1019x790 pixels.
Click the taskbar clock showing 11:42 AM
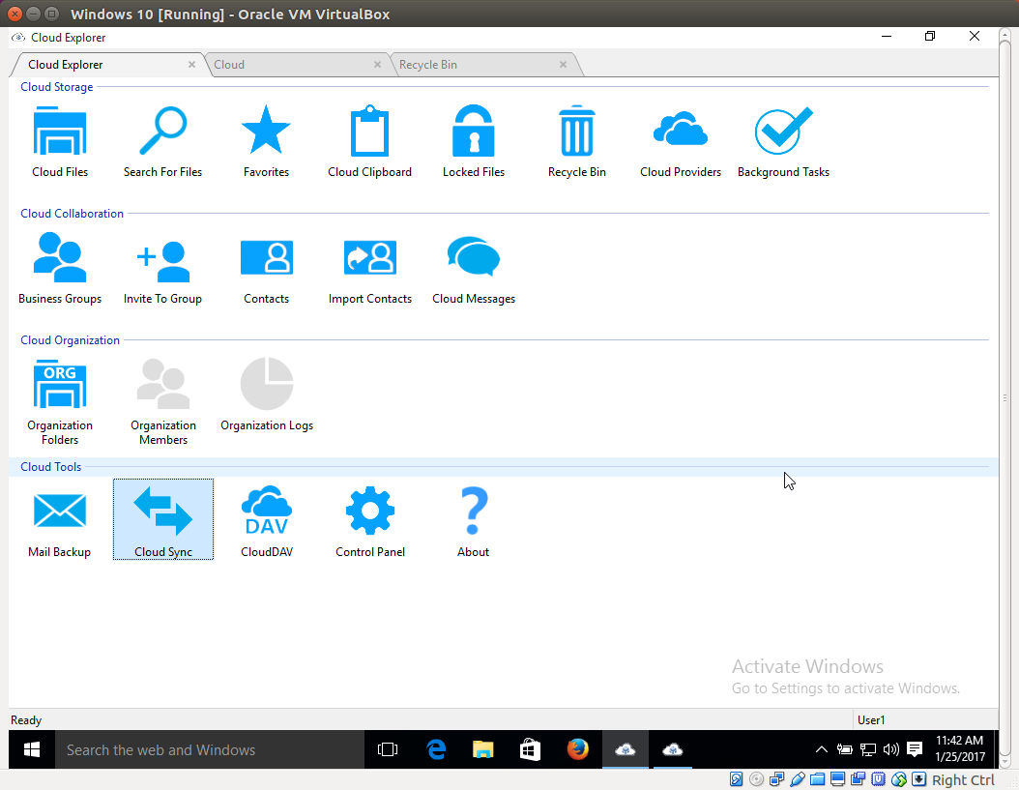pos(960,749)
